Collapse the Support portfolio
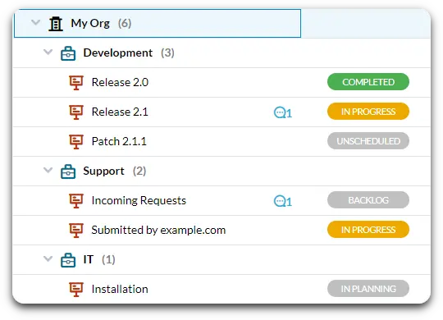 pyautogui.click(x=48, y=170)
